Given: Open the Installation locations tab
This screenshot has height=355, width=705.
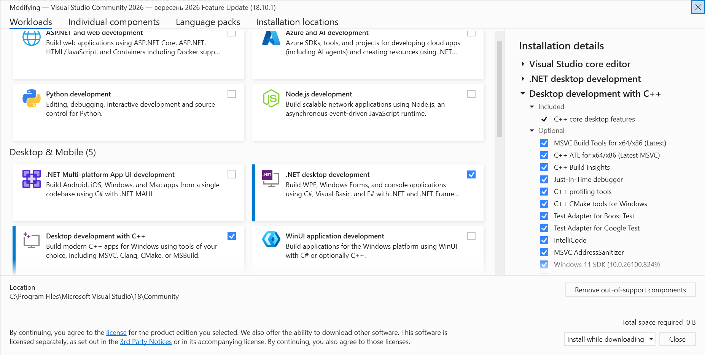Looking at the screenshot, I should tap(297, 22).
